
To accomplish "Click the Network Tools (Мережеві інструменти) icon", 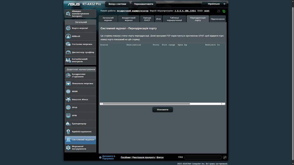I will point(68,148).
